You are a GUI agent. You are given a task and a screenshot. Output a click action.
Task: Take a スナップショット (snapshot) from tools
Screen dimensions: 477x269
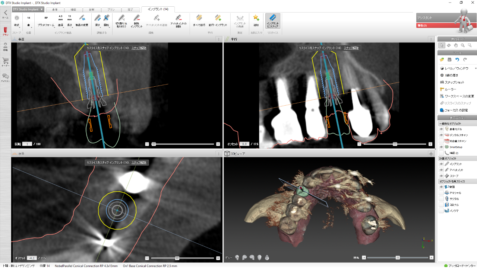(x=453, y=82)
